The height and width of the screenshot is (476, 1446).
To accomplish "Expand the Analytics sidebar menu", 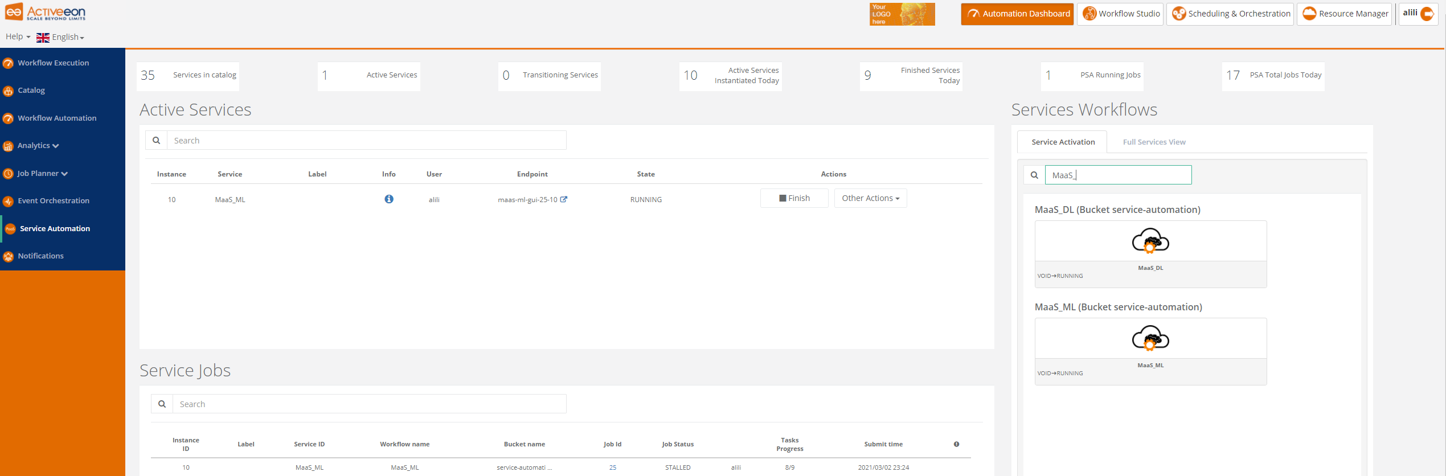I will point(38,145).
